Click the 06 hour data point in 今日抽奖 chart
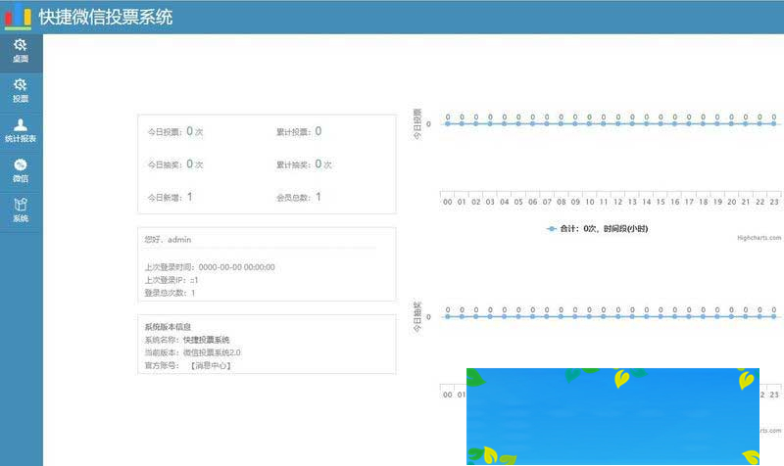The width and height of the screenshot is (784, 466). [x=532, y=317]
